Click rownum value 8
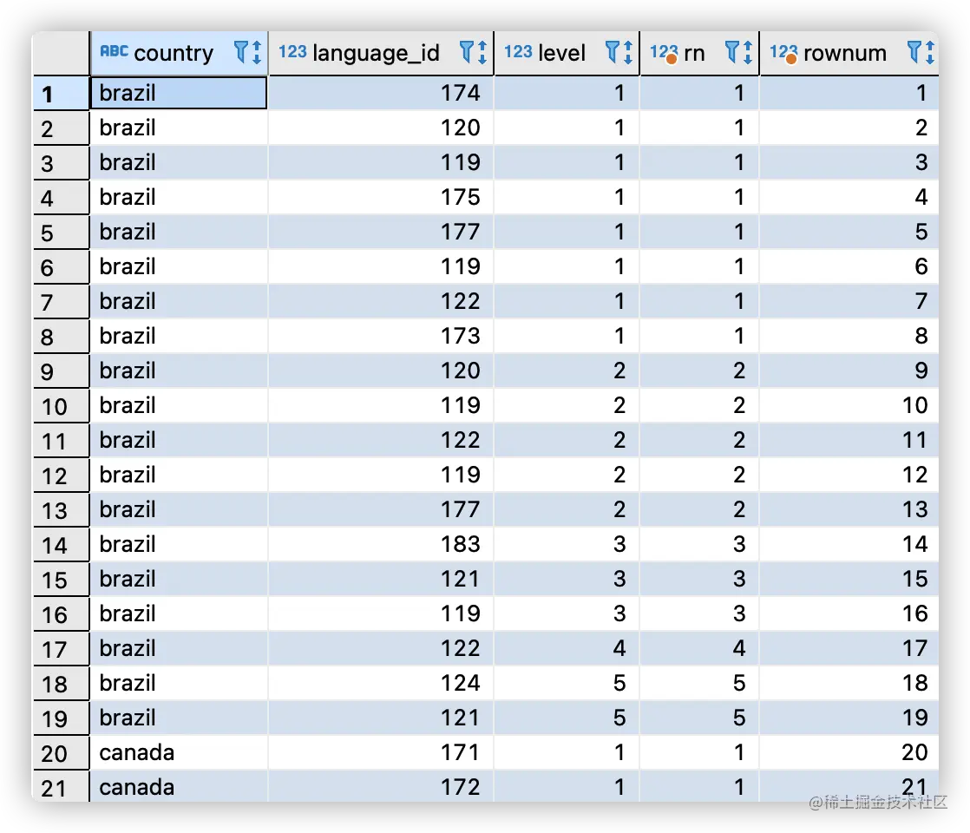This screenshot has height=833, width=970. click(921, 336)
